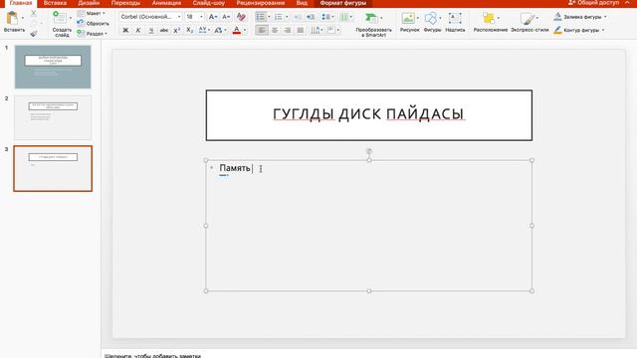Click Reset (Сбросить) slide button
The width and height of the screenshot is (637, 358).
click(x=93, y=24)
